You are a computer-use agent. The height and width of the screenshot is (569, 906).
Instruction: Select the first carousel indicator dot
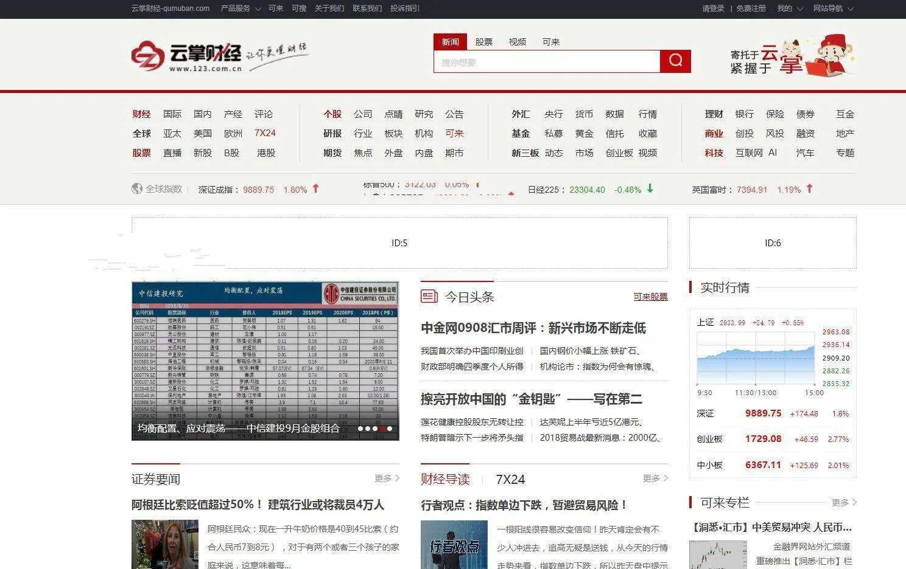(360, 429)
